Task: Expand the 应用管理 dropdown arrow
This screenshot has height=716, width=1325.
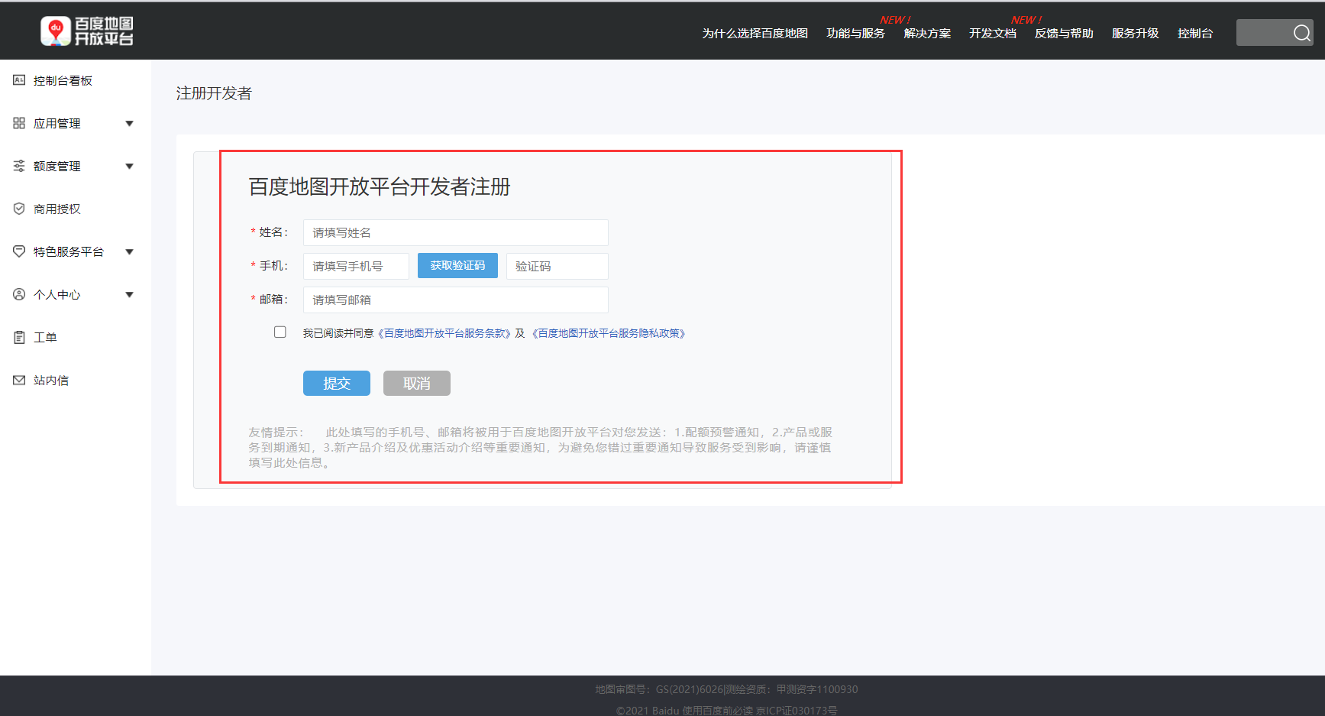Action: click(x=129, y=122)
